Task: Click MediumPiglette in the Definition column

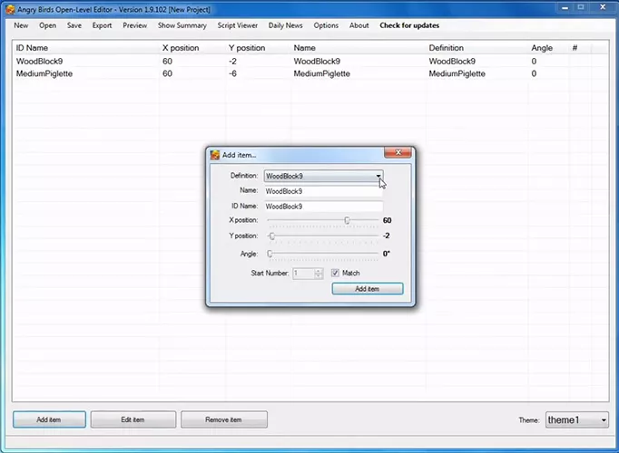Action: (457, 73)
